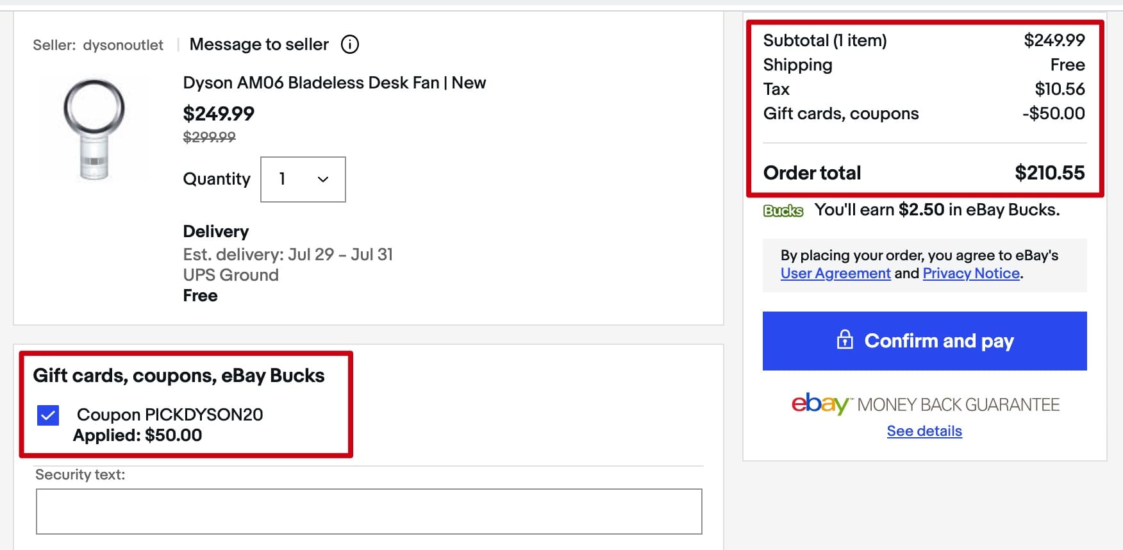Screen dimensions: 1123x550
Task: Click the Gift cards, coupons heading
Action: (179, 376)
